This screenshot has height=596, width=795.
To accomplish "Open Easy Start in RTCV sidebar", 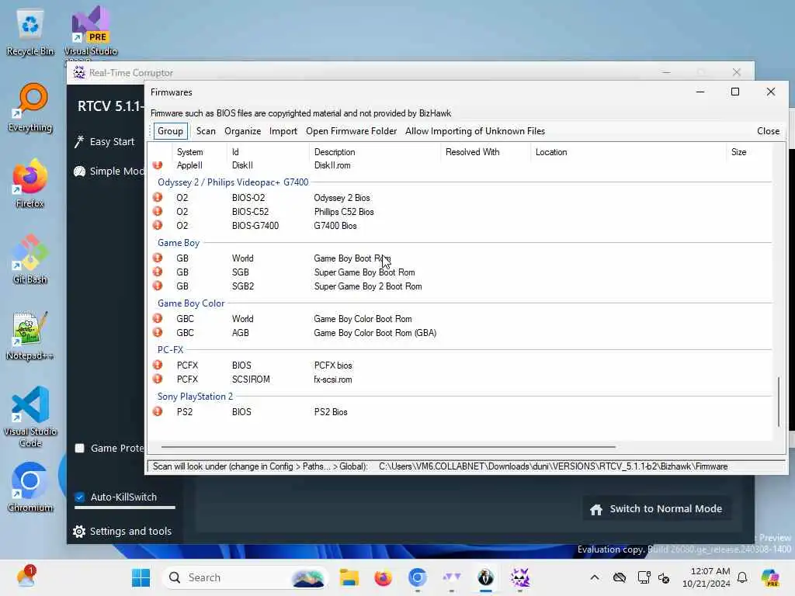I will tap(105, 142).
